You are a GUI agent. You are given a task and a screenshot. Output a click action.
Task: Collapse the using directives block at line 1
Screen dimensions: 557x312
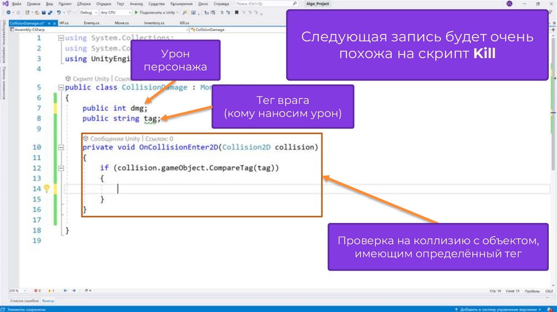61,38
